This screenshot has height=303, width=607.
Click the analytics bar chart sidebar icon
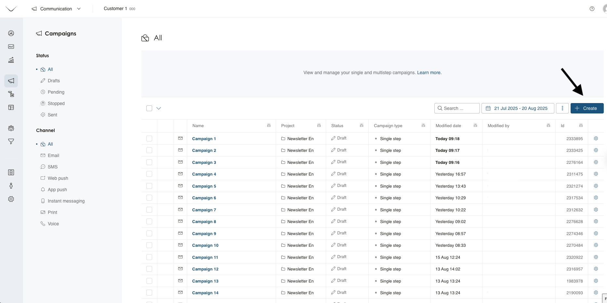coord(11,60)
